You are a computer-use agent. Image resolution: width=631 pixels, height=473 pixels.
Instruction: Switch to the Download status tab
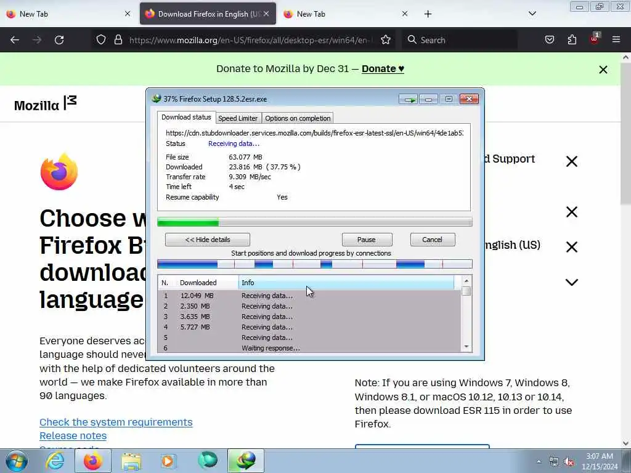(x=186, y=117)
